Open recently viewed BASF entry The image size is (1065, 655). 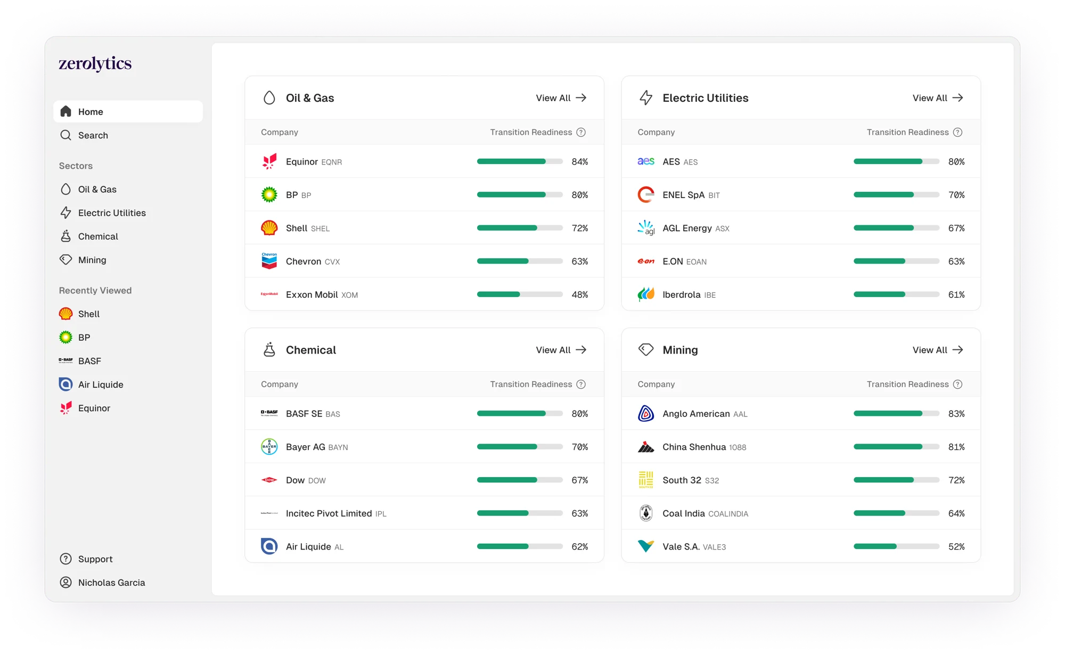click(x=89, y=361)
